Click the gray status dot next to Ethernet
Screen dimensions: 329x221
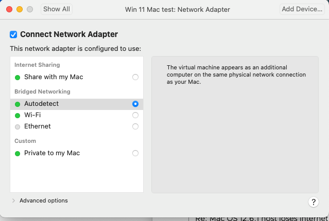click(18, 127)
